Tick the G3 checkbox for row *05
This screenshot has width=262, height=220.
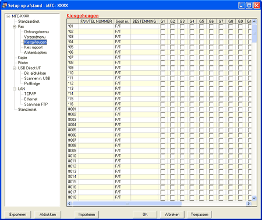tap(182, 47)
